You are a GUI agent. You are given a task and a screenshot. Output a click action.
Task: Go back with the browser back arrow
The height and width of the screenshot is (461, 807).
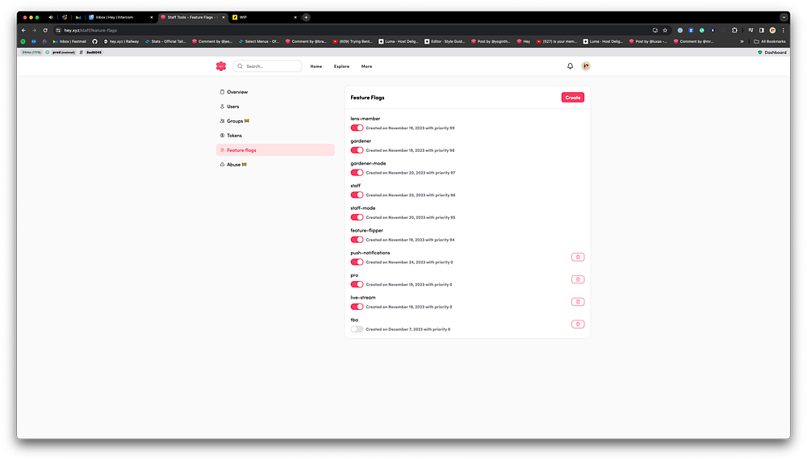click(x=23, y=31)
